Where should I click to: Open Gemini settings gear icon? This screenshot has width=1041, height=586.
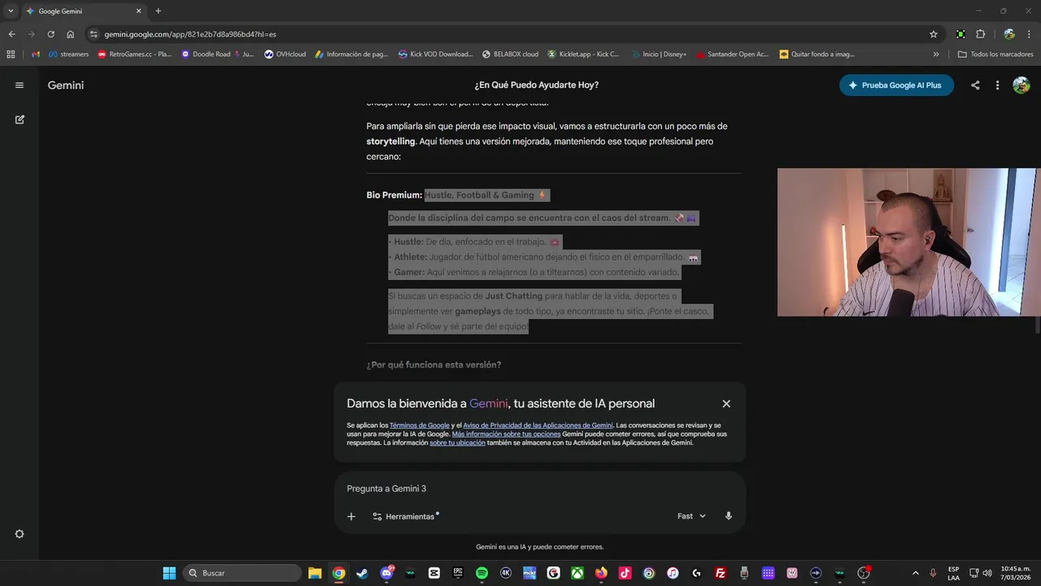point(20,534)
